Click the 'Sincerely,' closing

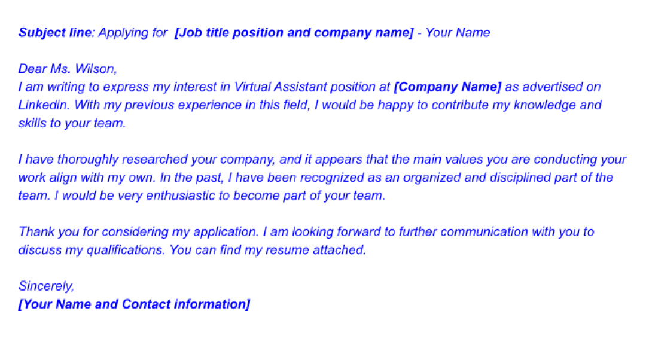tap(46, 286)
